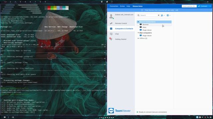Open the Chat tab
Image resolution: width=213 pixels, height=119 pixels.
click(121, 34)
